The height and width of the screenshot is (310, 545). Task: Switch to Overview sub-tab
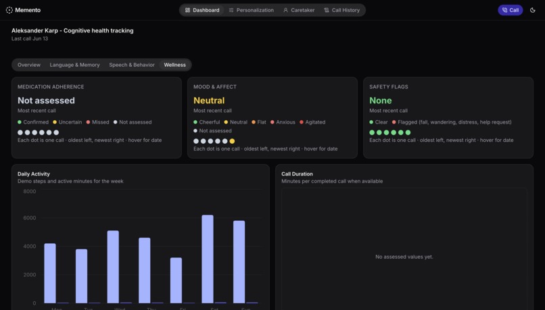point(29,65)
